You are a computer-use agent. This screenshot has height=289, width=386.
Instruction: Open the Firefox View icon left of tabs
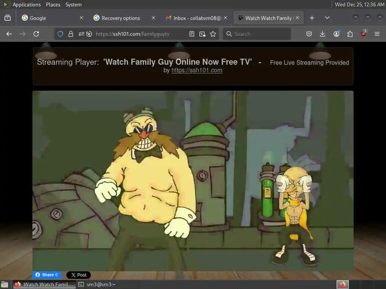click(x=8, y=18)
